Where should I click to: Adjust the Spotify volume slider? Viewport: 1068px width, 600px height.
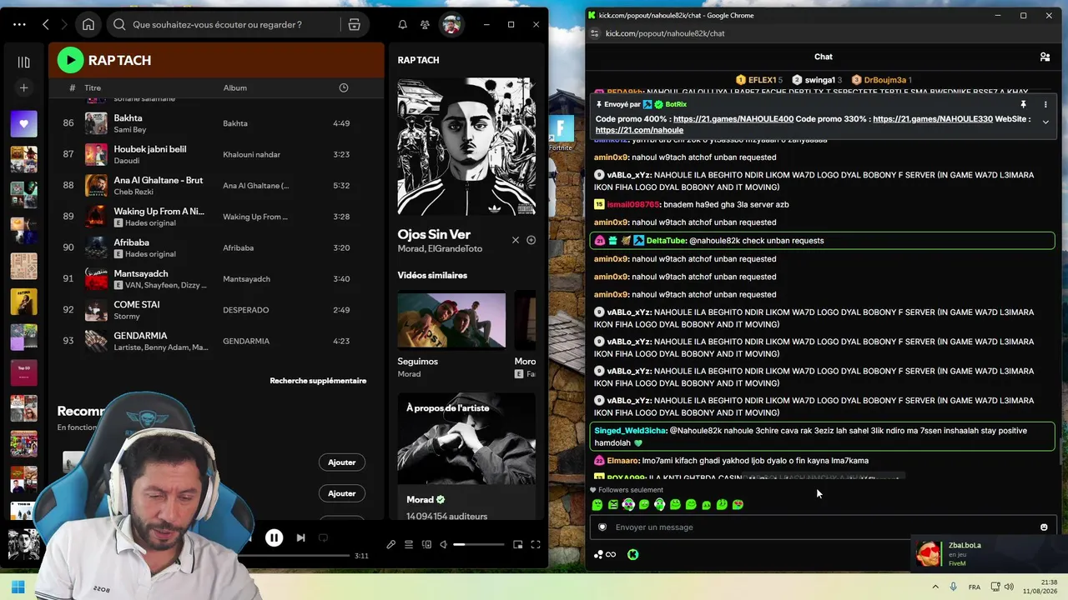click(479, 544)
